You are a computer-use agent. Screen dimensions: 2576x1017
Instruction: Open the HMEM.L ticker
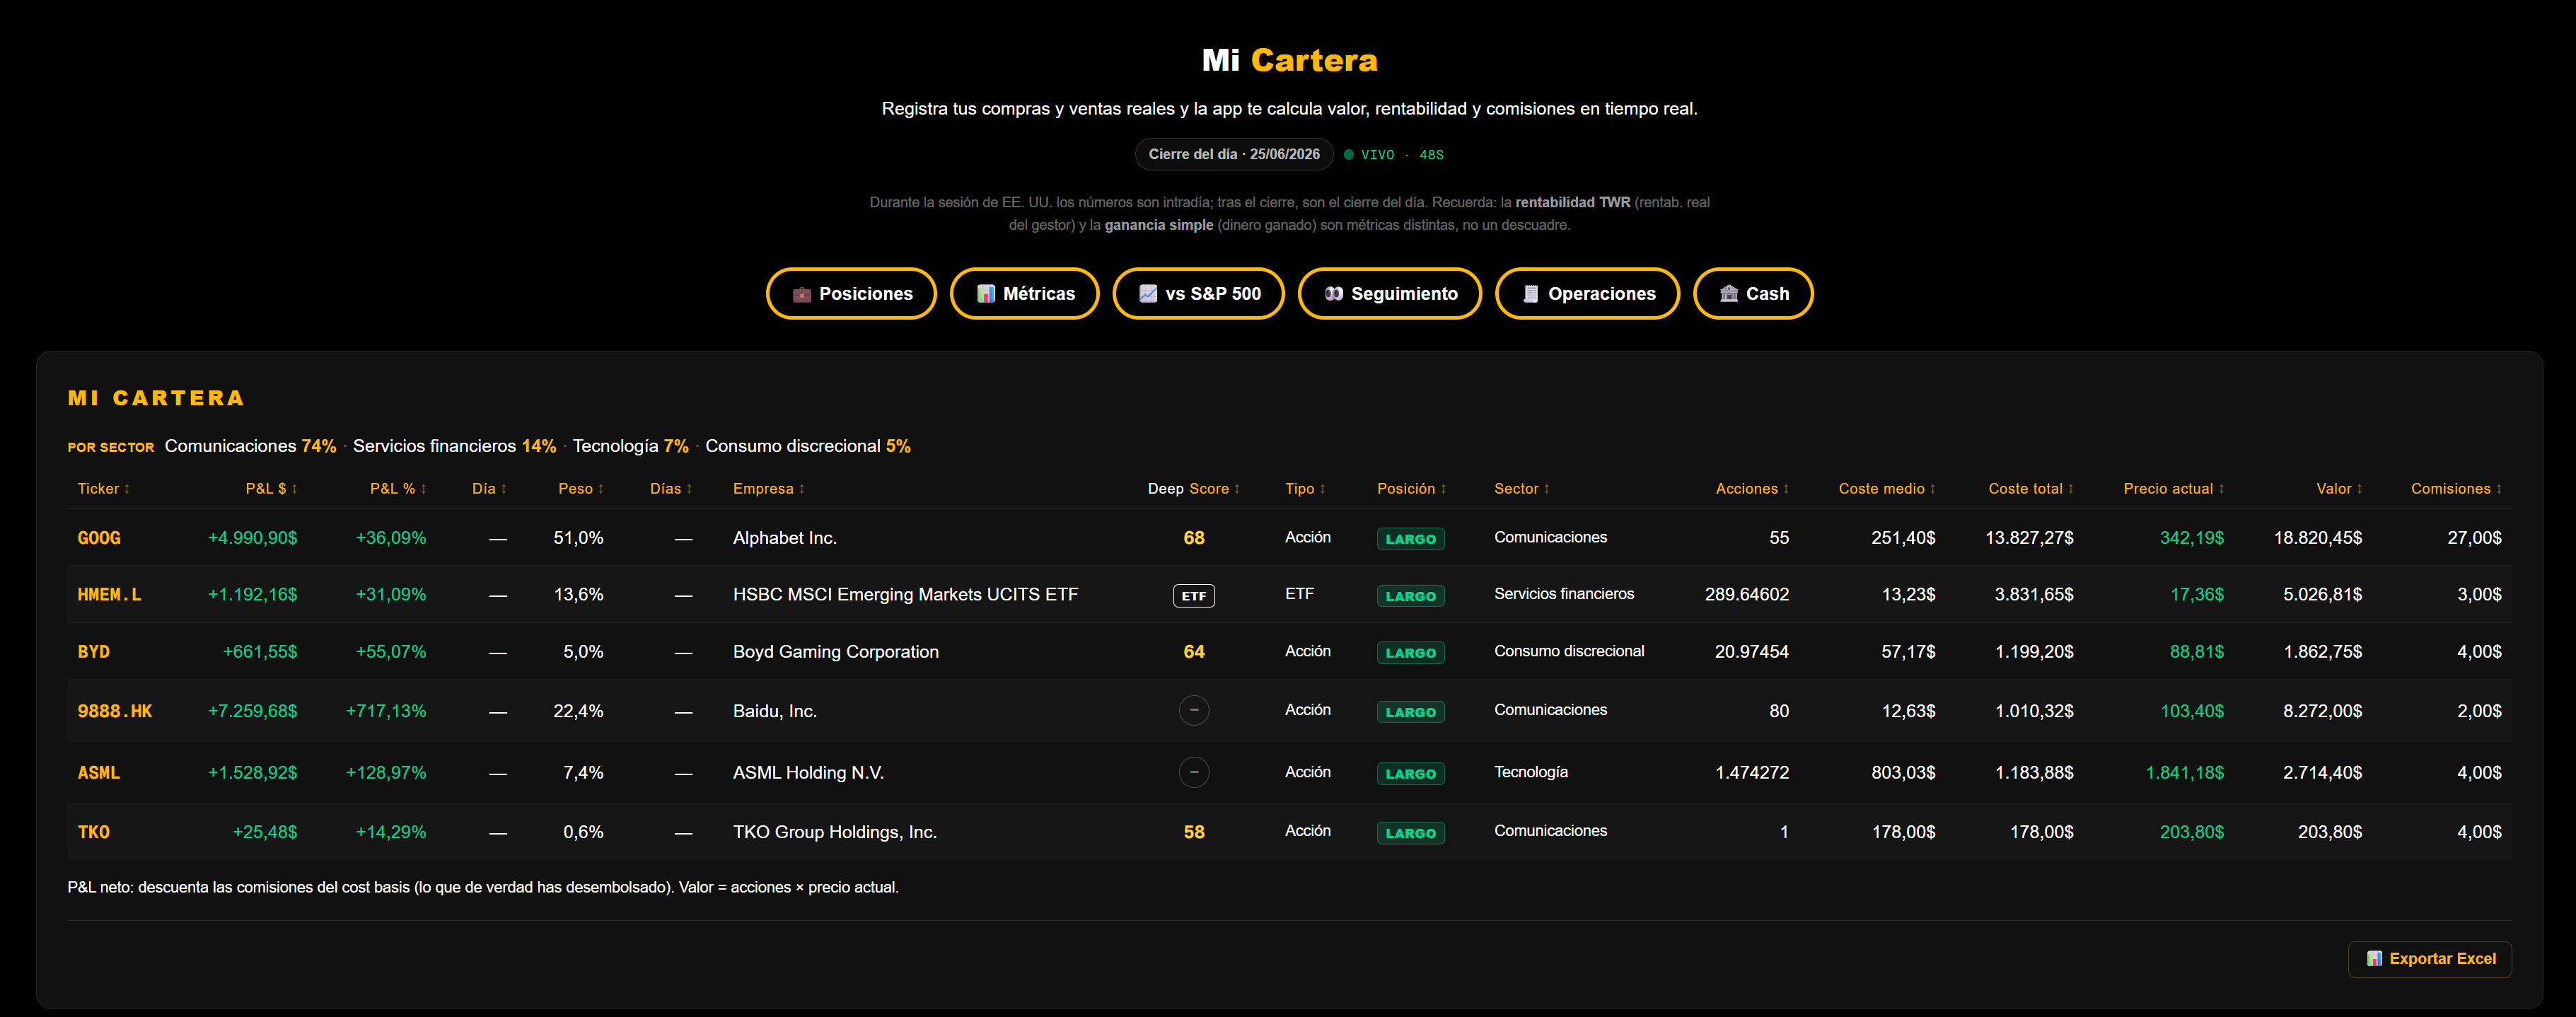(x=110, y=595)
